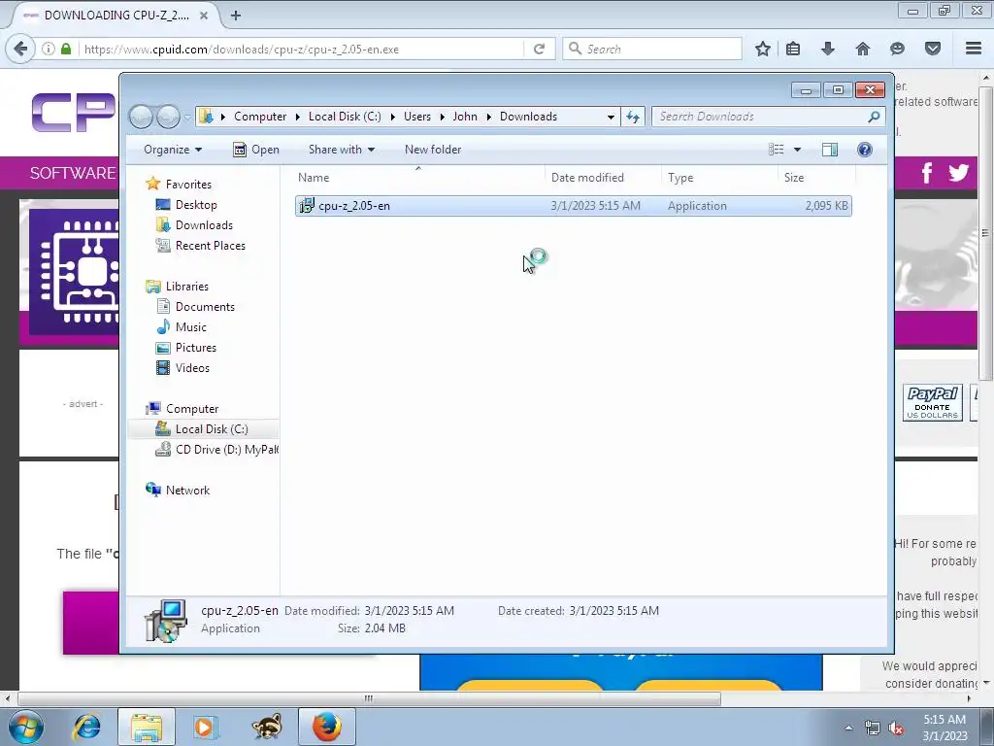This screenshot has height=746, width=994.
Task: Expand arrow after Computer breadcrumb
Action: [x=297, y=117]
